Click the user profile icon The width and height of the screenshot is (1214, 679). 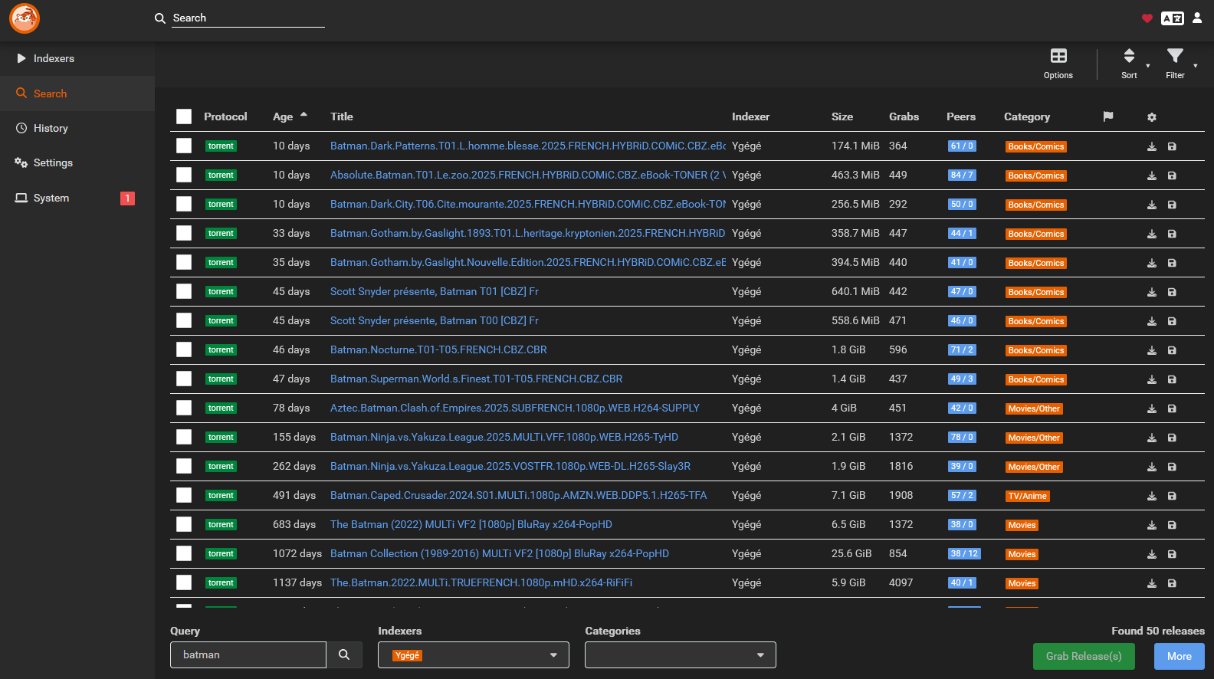coord(1196,18)
